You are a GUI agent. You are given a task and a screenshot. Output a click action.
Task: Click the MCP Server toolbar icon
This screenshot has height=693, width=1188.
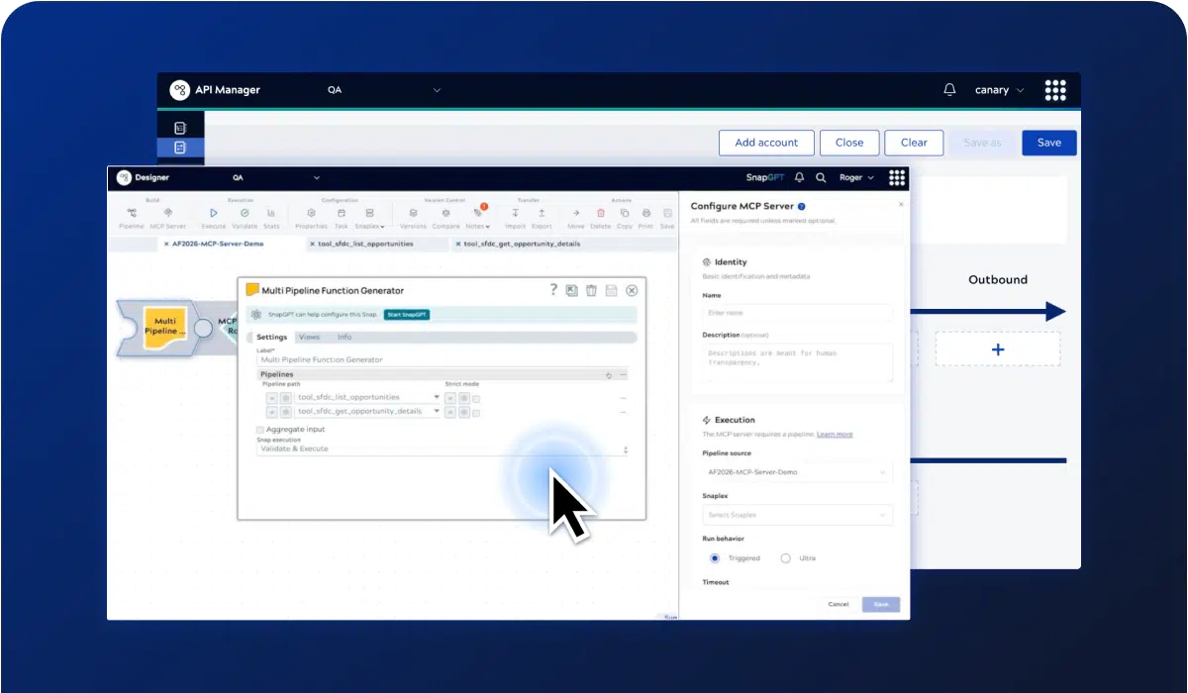coord(167,213)
